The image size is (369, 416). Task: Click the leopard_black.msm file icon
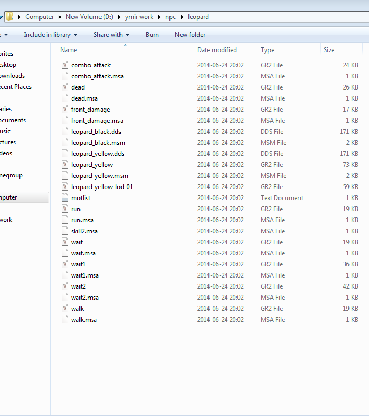[x=65, y=143]
